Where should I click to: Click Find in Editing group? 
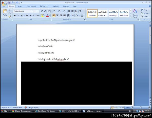coord(145,10)
